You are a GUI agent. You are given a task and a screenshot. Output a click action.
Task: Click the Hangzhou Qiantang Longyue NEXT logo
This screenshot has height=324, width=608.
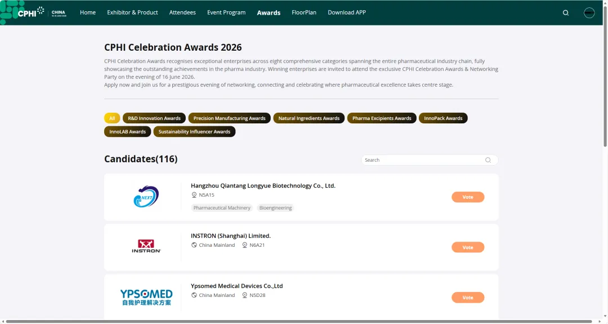tap(146, 196)
